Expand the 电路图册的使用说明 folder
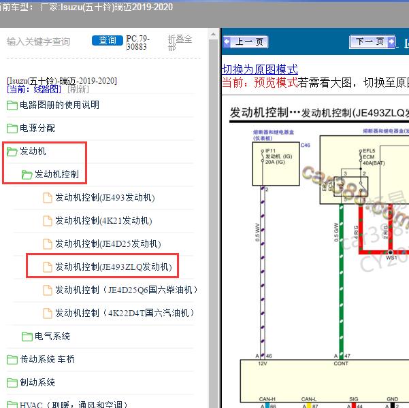This screenshot has width=409, height=408. tap(59, 105)
